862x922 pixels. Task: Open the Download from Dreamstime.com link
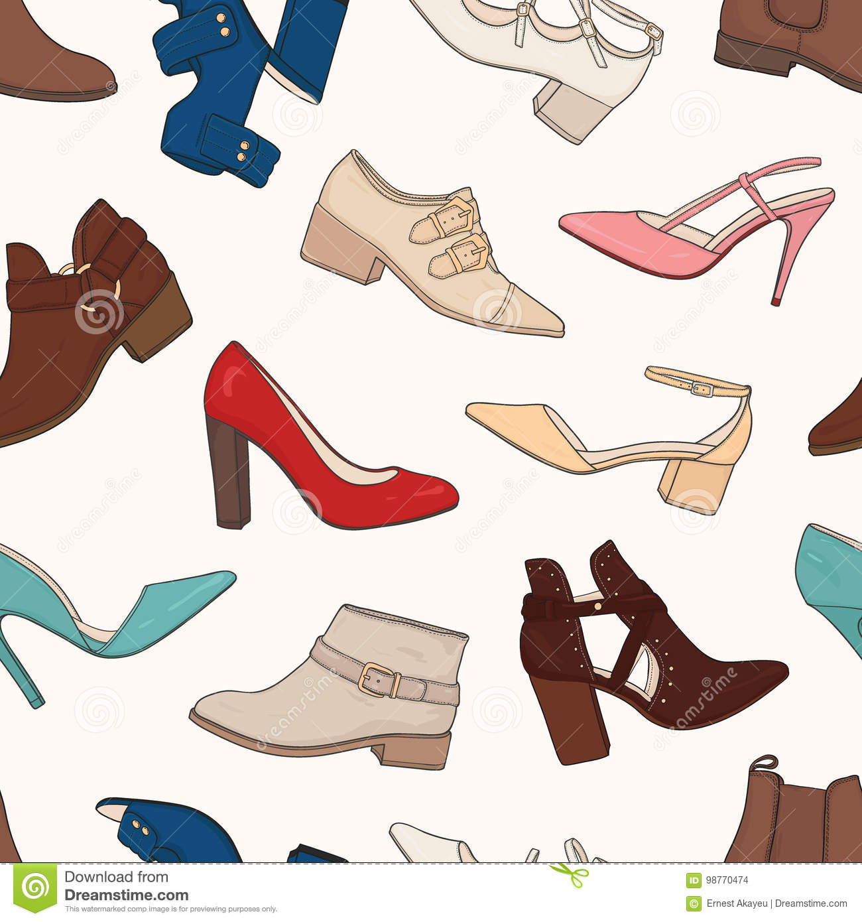point(126,886)
